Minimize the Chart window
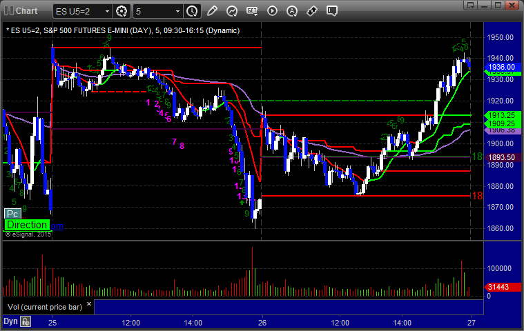The width and height of the screenshot is (524, 331). [484, 5]
